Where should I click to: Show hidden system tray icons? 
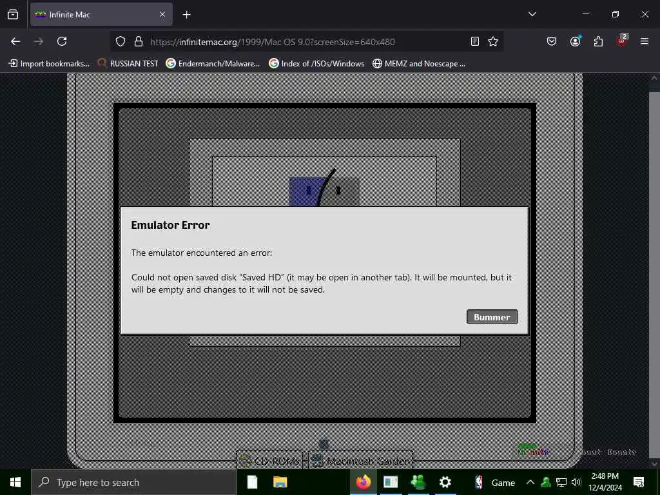530,482
